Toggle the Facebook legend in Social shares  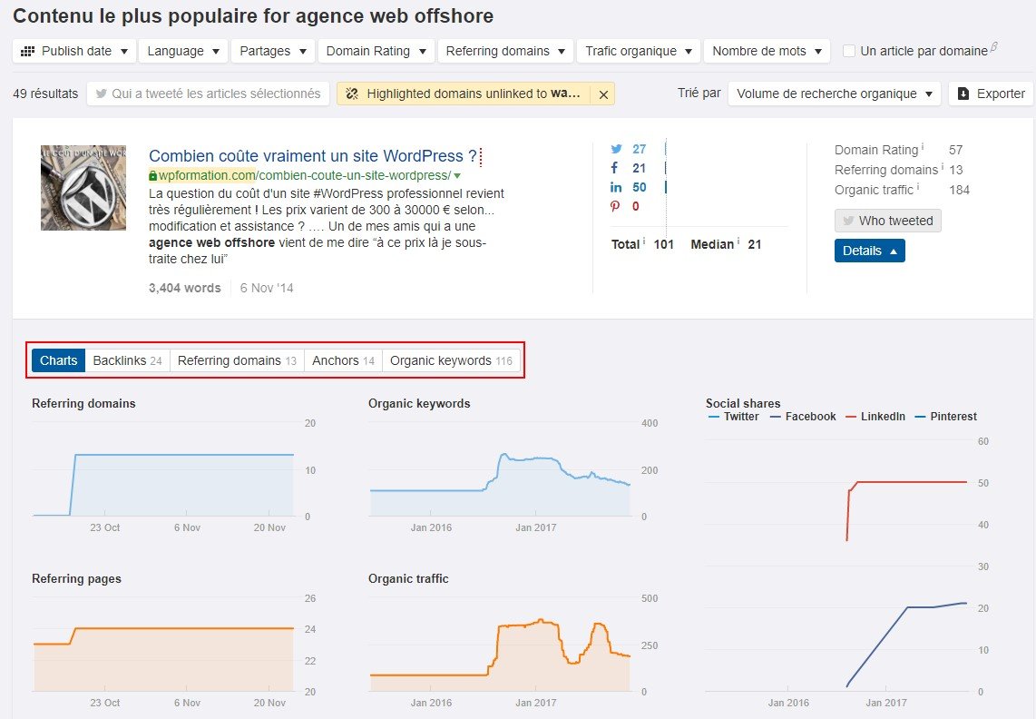coord(803,416)
